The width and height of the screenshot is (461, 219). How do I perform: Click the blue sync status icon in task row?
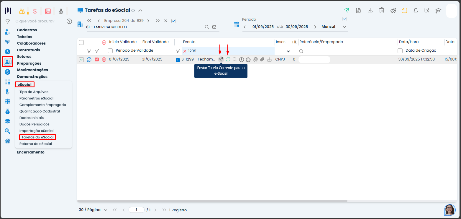click(89, 60)
